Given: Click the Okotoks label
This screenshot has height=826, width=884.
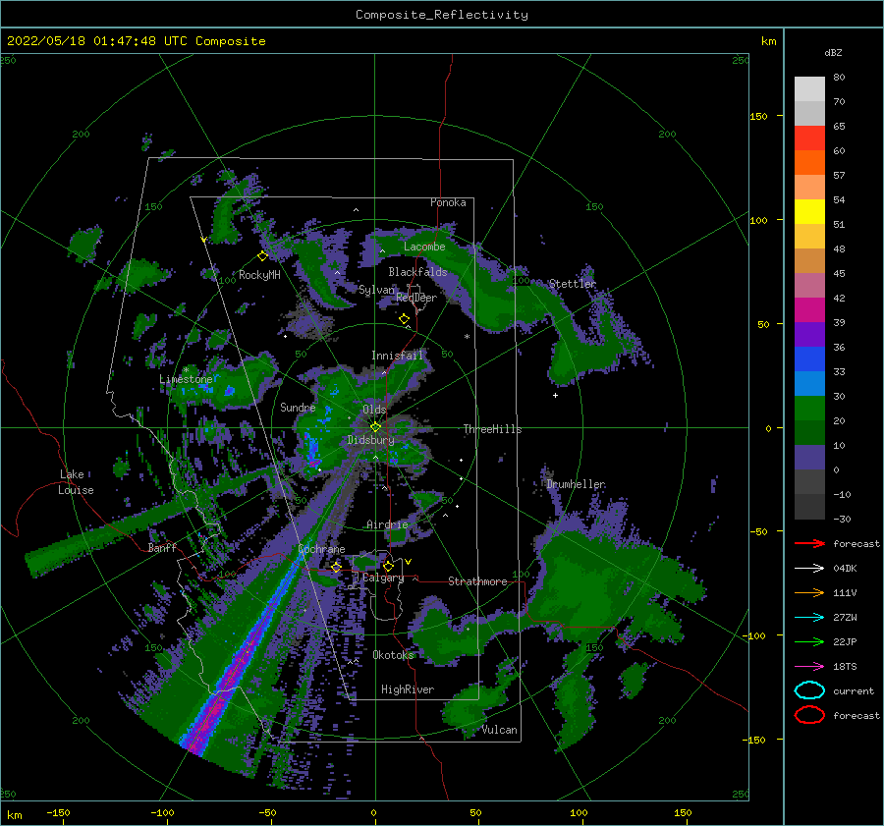Looking at the screenshot, I should click(x=393, y=654).
